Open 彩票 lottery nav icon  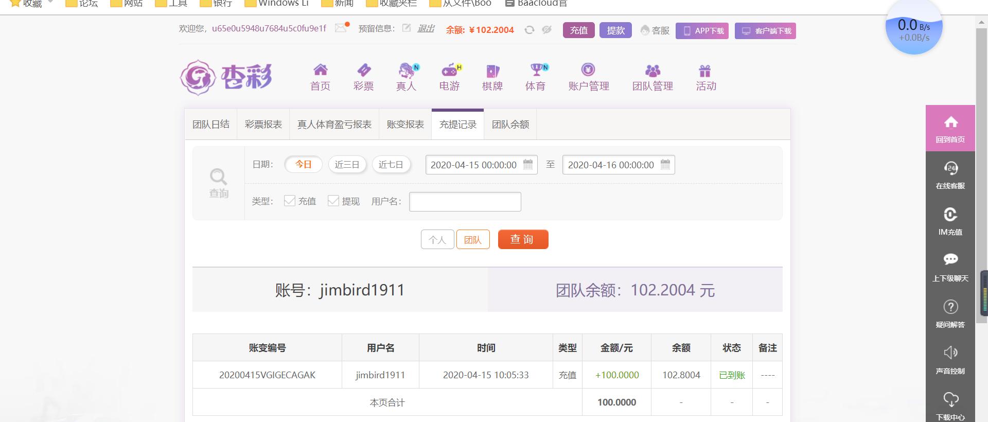click(363, 78)
